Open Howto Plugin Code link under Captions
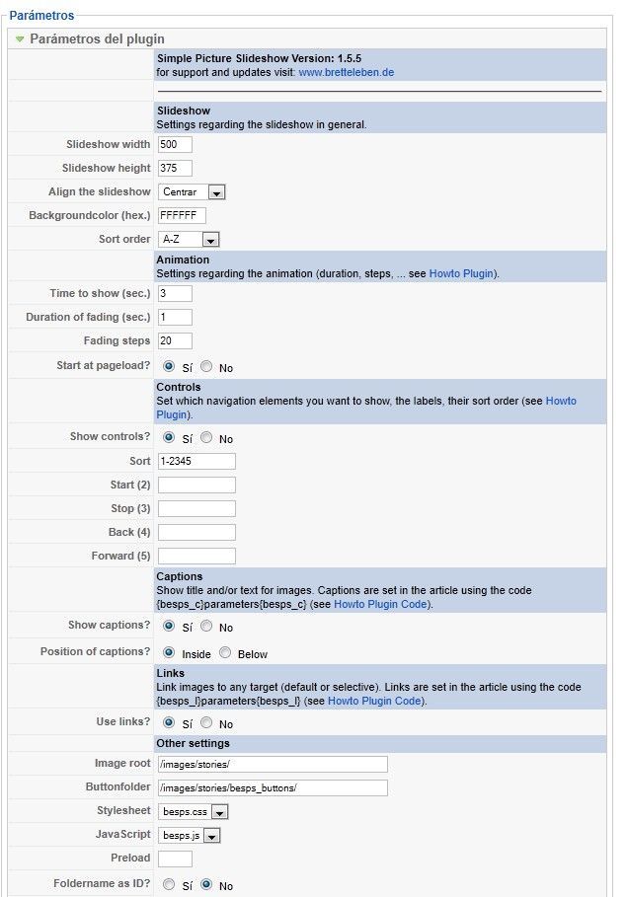The height and width of the screenshot is (897, 627). point(380,604)
